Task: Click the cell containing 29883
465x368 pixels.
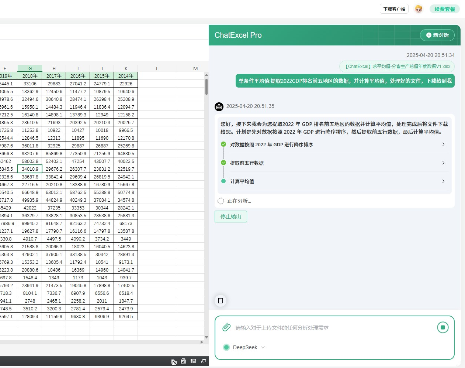Action: point(54,84)
